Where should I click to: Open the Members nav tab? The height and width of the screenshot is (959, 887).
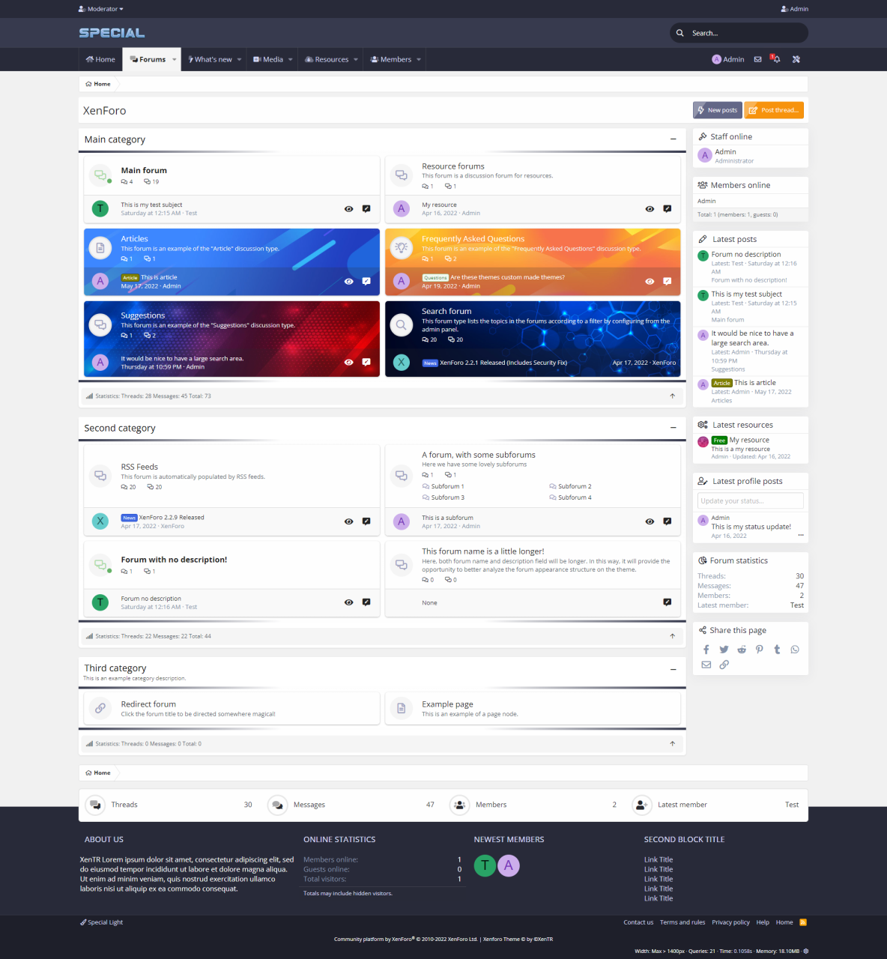pyautogui.click(x=391, y=59)
